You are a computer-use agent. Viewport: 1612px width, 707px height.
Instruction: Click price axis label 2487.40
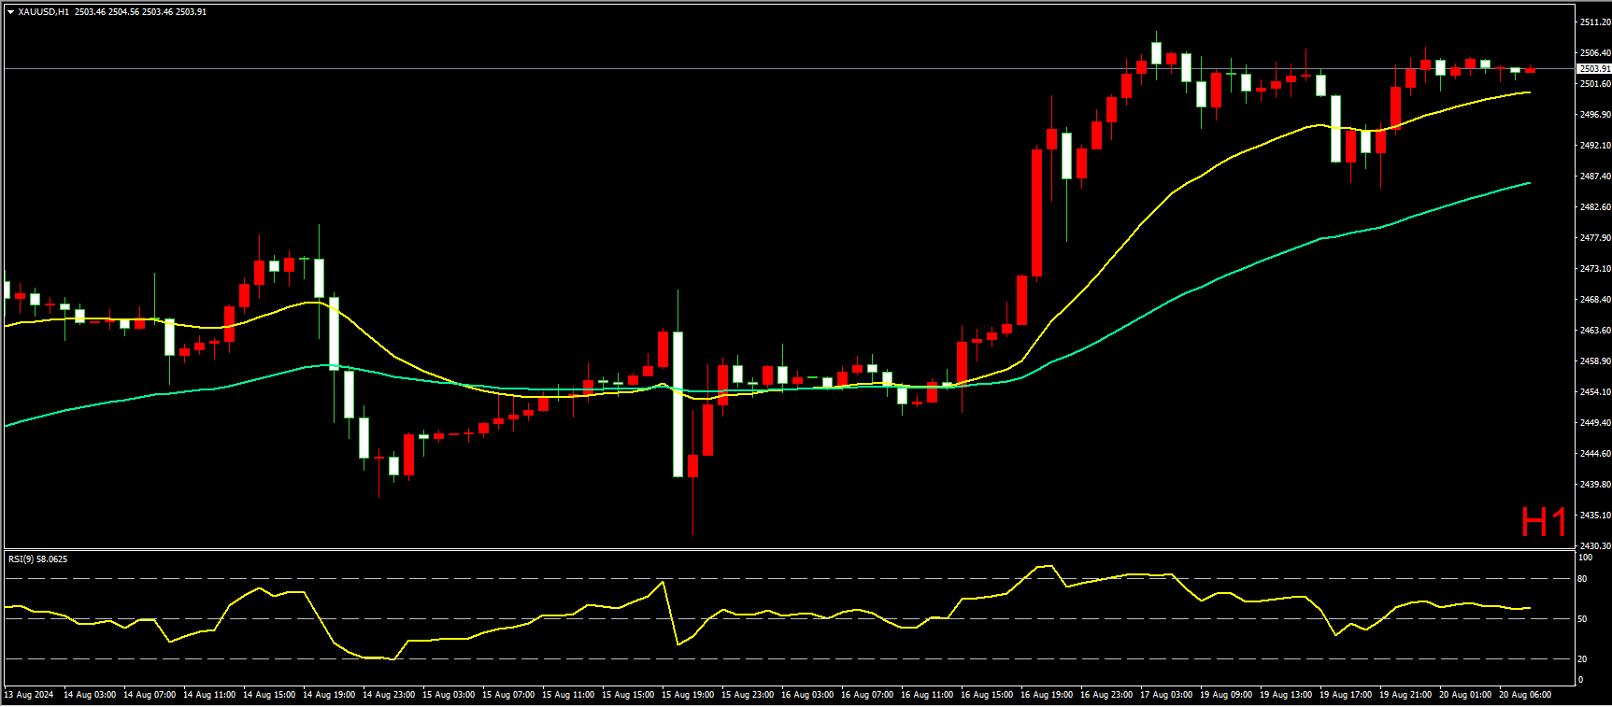[1595, 177]
